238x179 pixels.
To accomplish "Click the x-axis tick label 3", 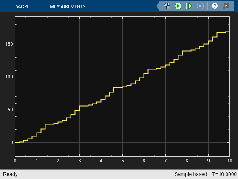I will tap(79, 161).
